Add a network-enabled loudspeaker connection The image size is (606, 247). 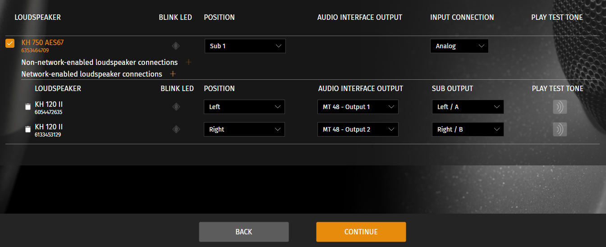coord(173,74)
